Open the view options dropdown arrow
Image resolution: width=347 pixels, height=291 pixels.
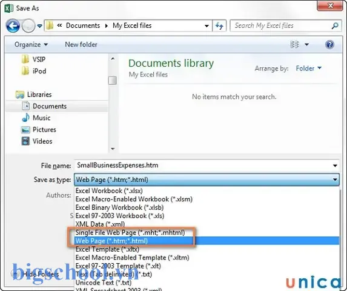tap(306, 44)
